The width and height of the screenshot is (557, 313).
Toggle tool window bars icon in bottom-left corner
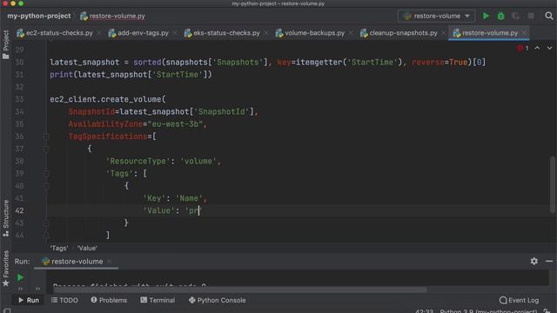point(6,311)
